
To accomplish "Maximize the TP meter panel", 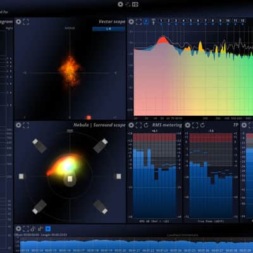I will click(x=195, y=125).
